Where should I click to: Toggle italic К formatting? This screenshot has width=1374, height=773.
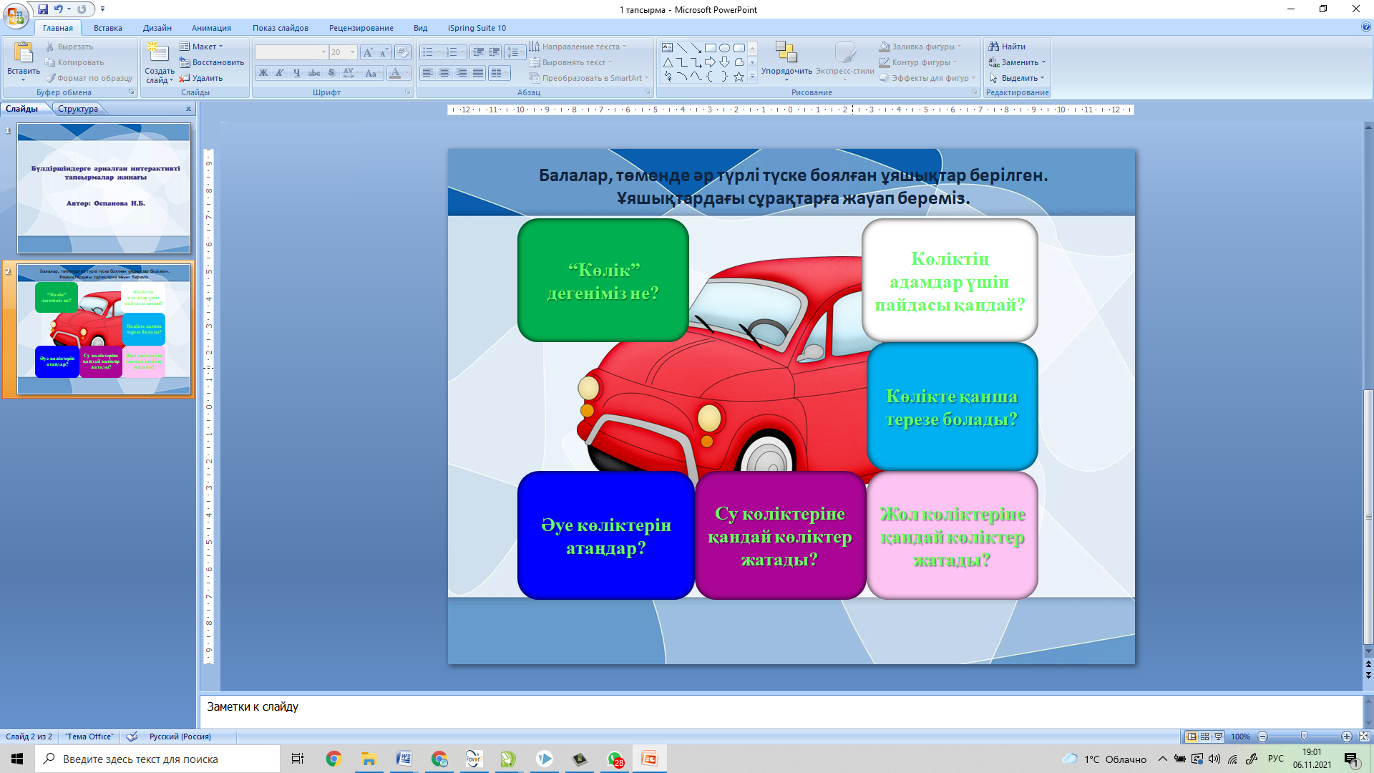tap(280, 73)
